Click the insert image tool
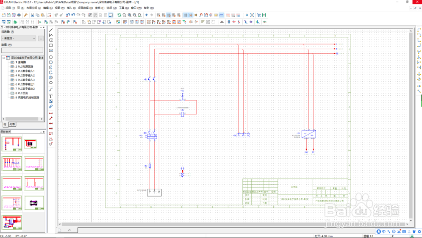422x238 pixels. pos(51,102)
